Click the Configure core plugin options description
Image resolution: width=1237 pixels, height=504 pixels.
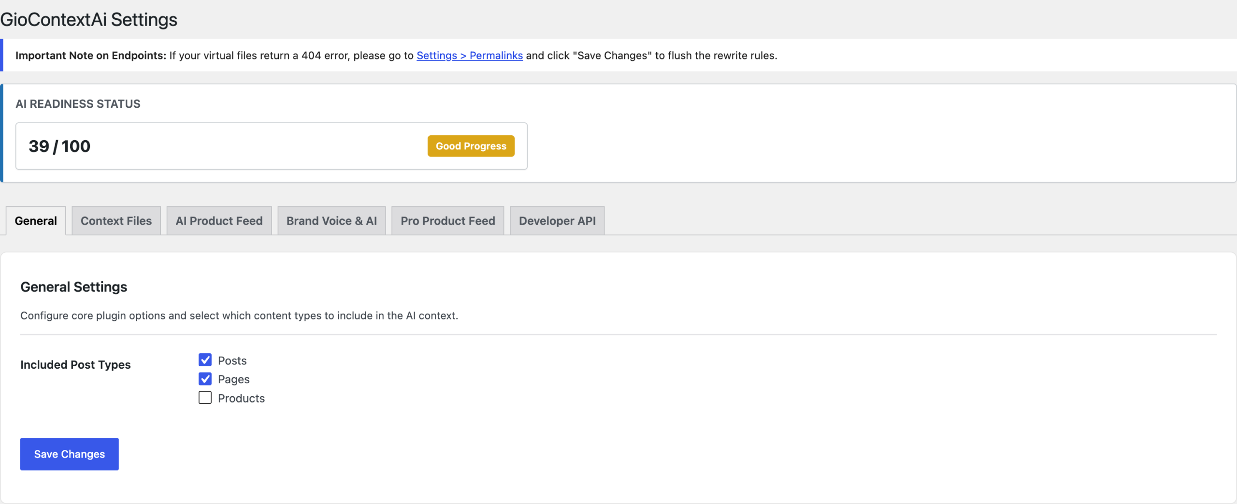tap(239, 316)
